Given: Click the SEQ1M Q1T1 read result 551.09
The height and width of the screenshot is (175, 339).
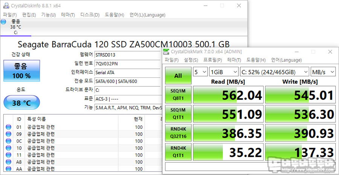Looking at the screenshot, I should [x=228, y=114].
